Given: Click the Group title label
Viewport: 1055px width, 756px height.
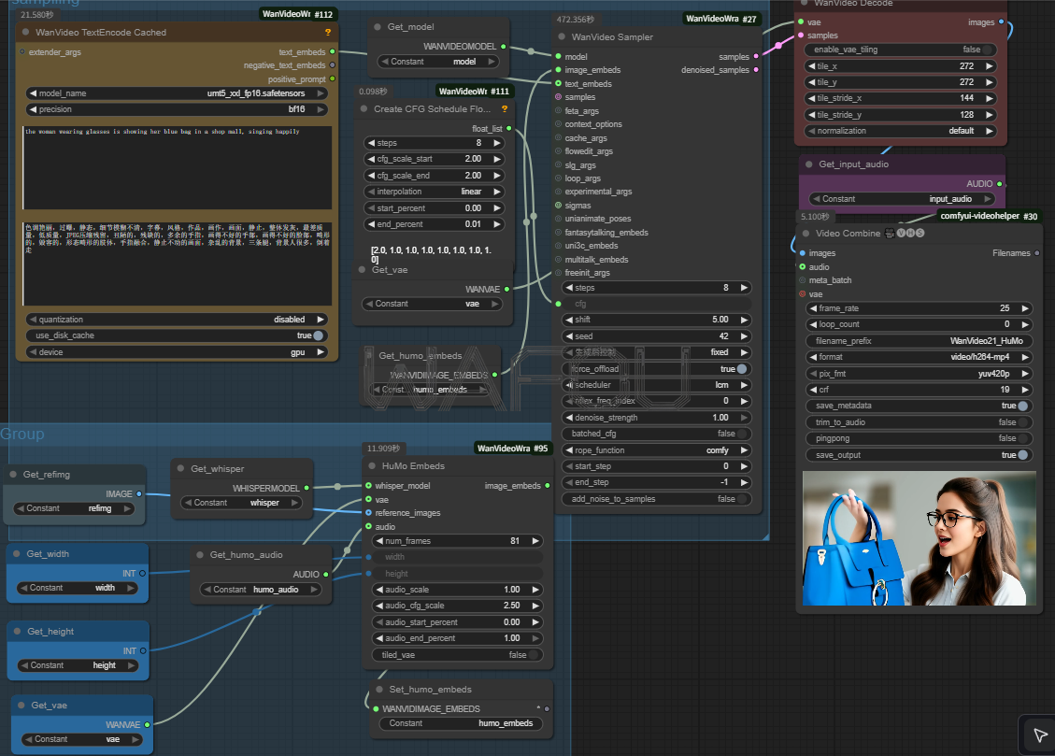Looking at the screenshot, I should 22,435.
